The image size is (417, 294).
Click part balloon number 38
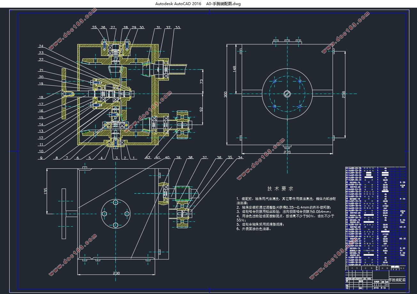191,158
